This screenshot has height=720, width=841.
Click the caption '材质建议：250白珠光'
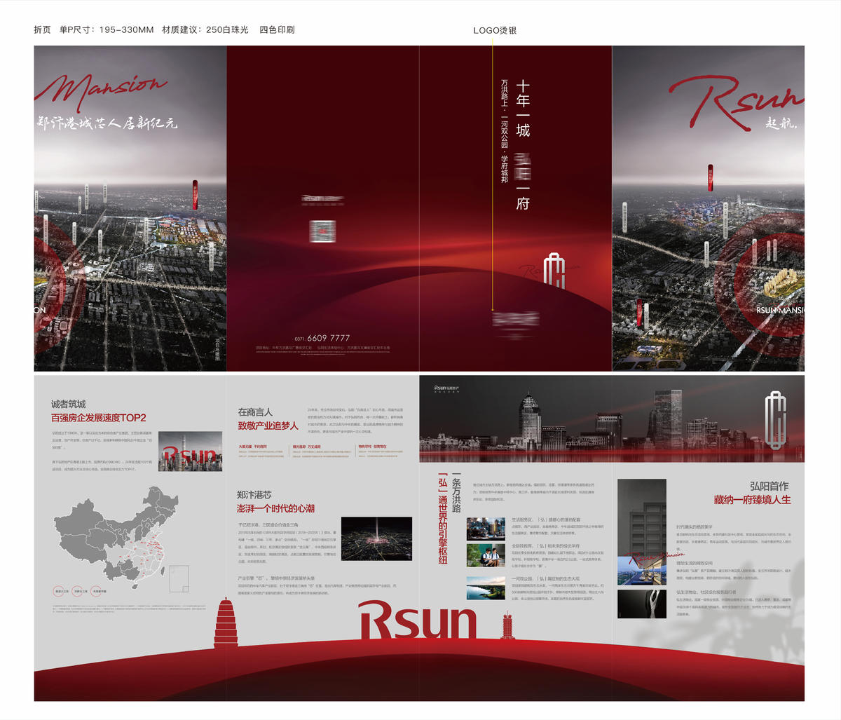[x=205, y=29]
